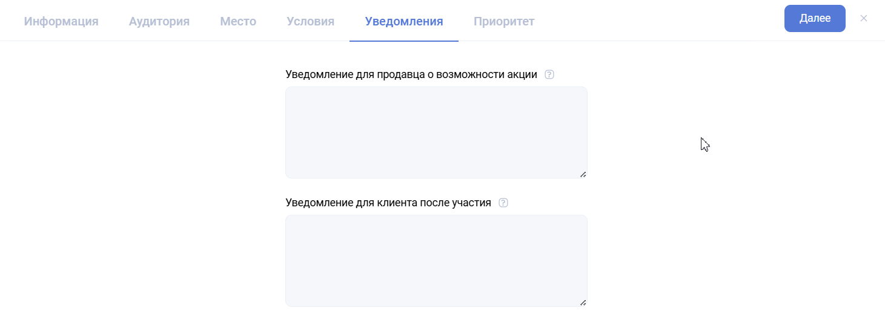
Task: Open the Информация tab
Action: [x=61, y=22]
